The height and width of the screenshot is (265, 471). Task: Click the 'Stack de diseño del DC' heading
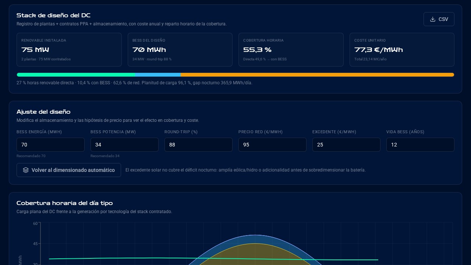(x=53, y=15)
